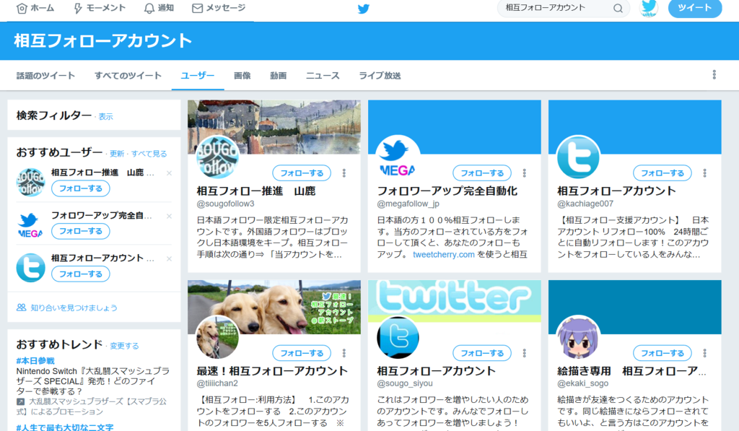The height and width of the screenshot is (431, 739).
Task: Open the tweetcherry.com link in @megafollow_jp bio
Action: [x=444, y=255]
